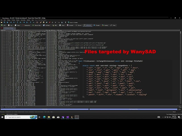Open the Plugins menu

[18, 20]
